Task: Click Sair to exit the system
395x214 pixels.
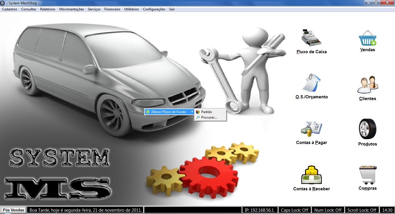Action: coord(172,9)
